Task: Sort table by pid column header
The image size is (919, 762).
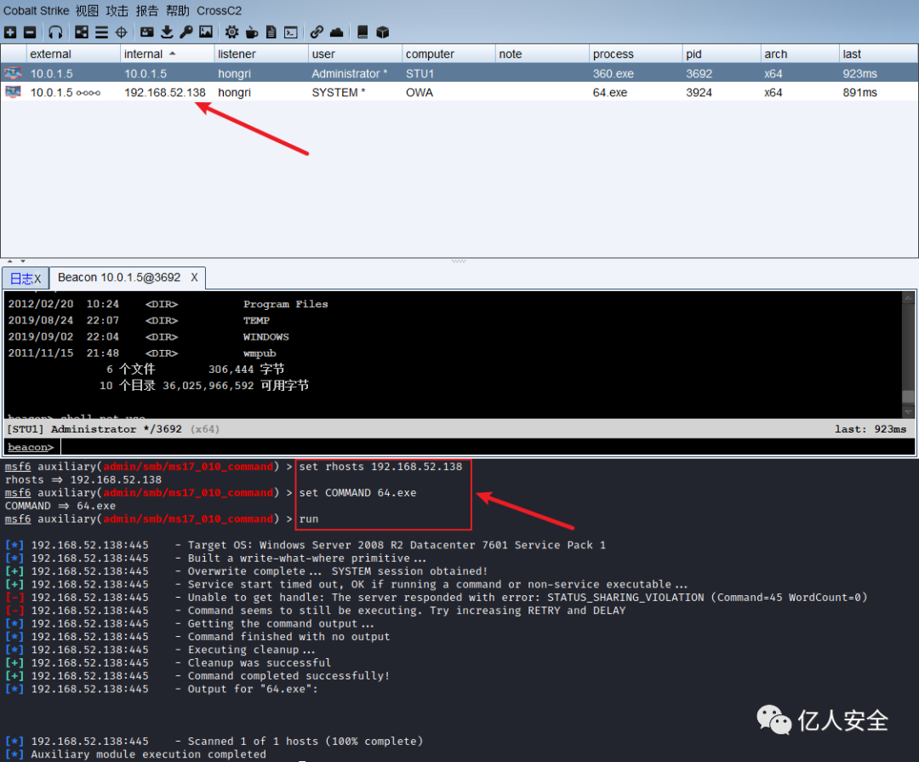Action: pyautogui.click(x=722, y=54)
